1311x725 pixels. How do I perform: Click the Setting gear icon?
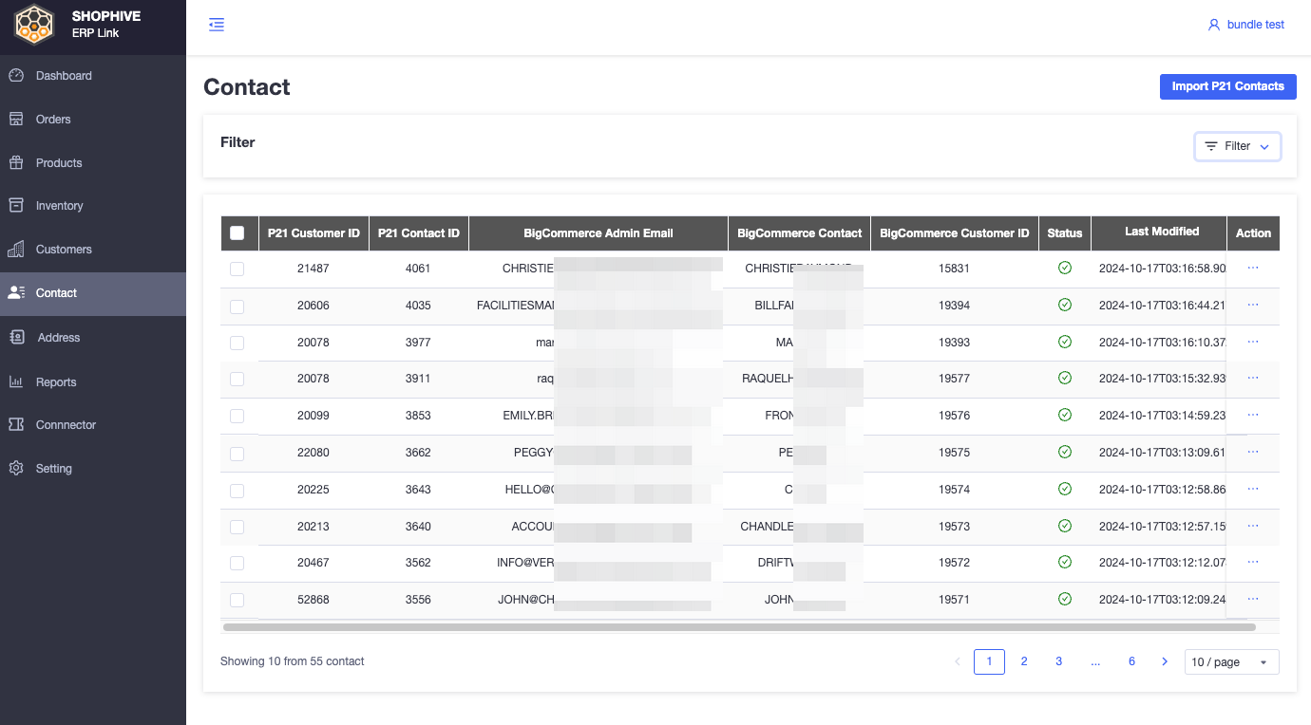[x=16, y=469]
